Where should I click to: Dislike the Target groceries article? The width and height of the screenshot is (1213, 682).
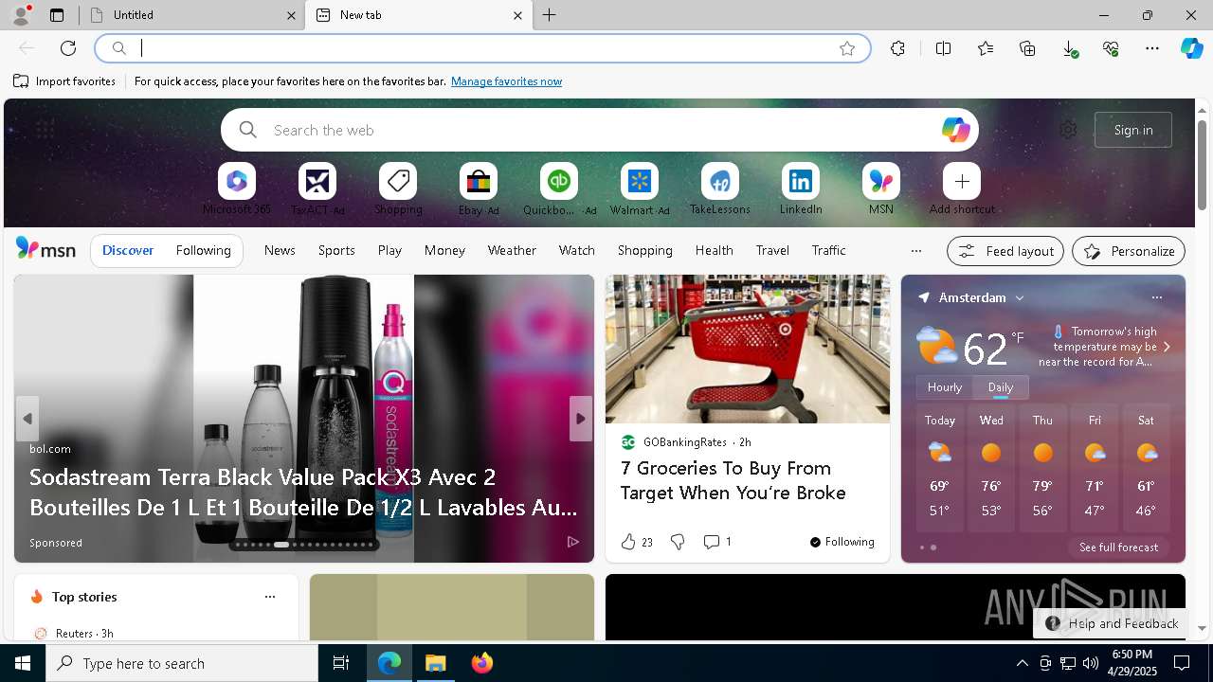point(678,542)
